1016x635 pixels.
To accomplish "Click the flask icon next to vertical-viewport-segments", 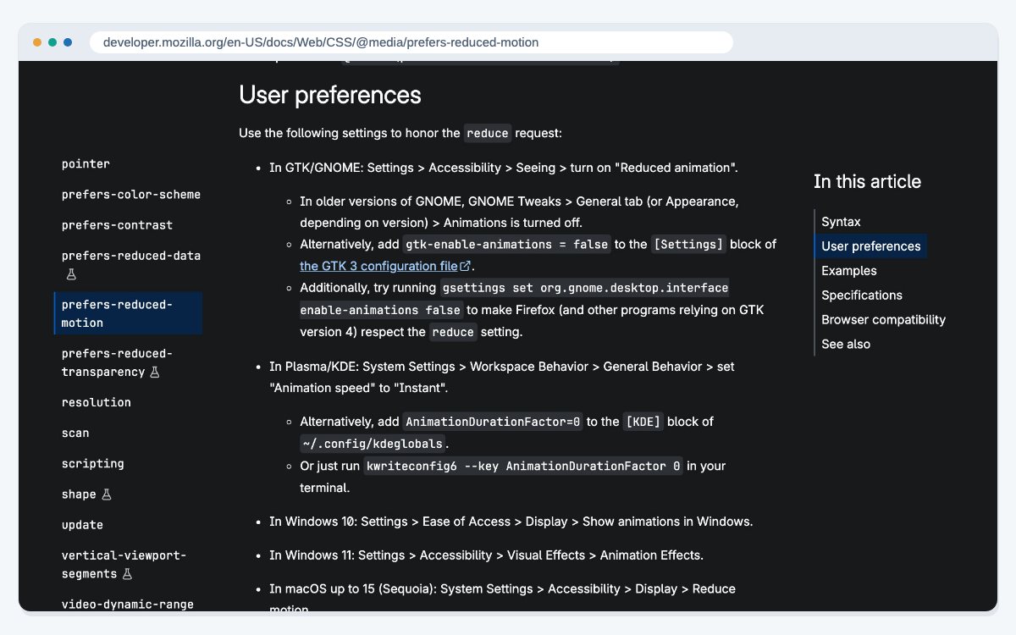I will pyautogui.click(x=127, y=573).
